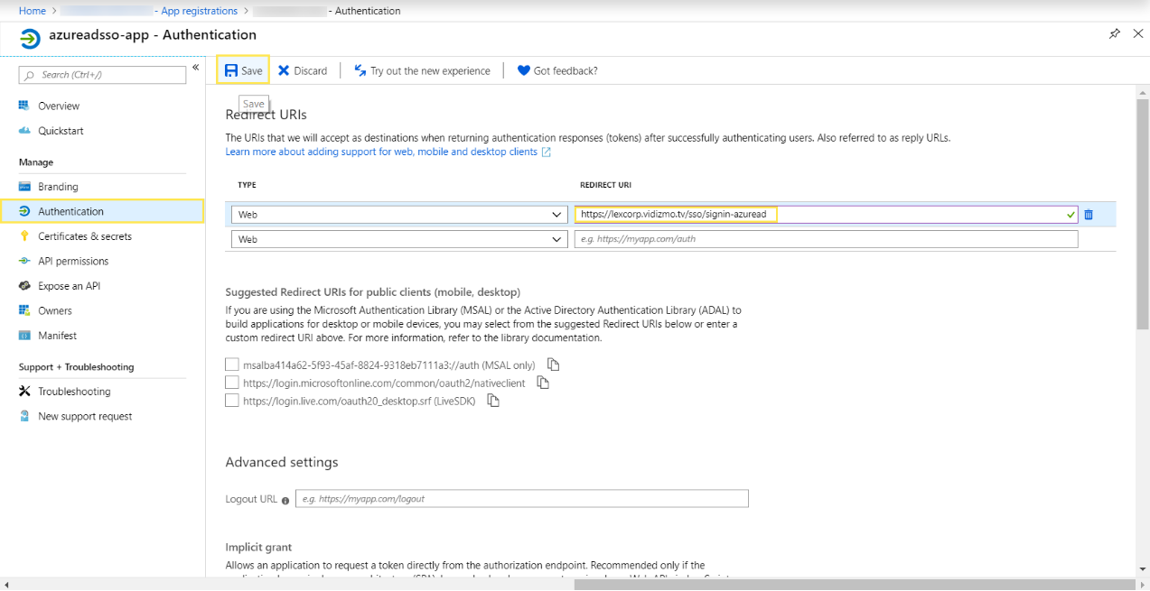Close the Authentication blade
Image resolution: width=1150 pixels, height=591 pixels.
pyautogui.click(x=1138, y=34)
